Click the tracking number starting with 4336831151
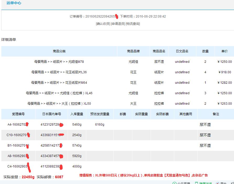The width and height of the screenshot is (234, 184). 52,135
